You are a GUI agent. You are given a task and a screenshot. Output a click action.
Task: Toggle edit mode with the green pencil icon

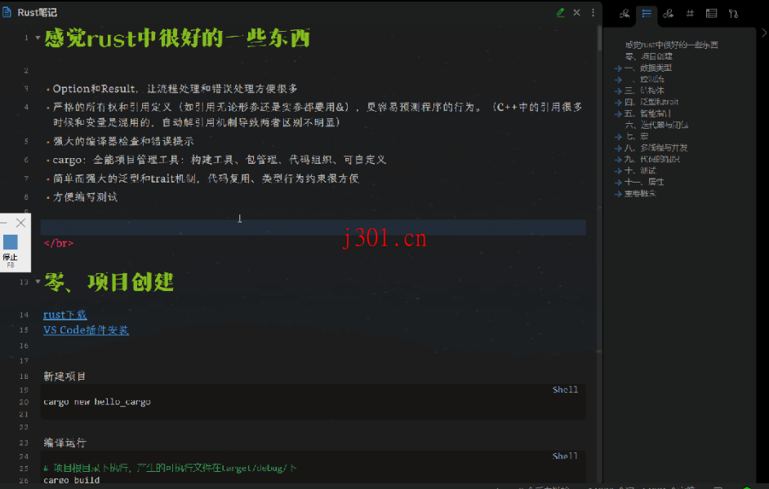pyautogui.click(x=560, y=13)
